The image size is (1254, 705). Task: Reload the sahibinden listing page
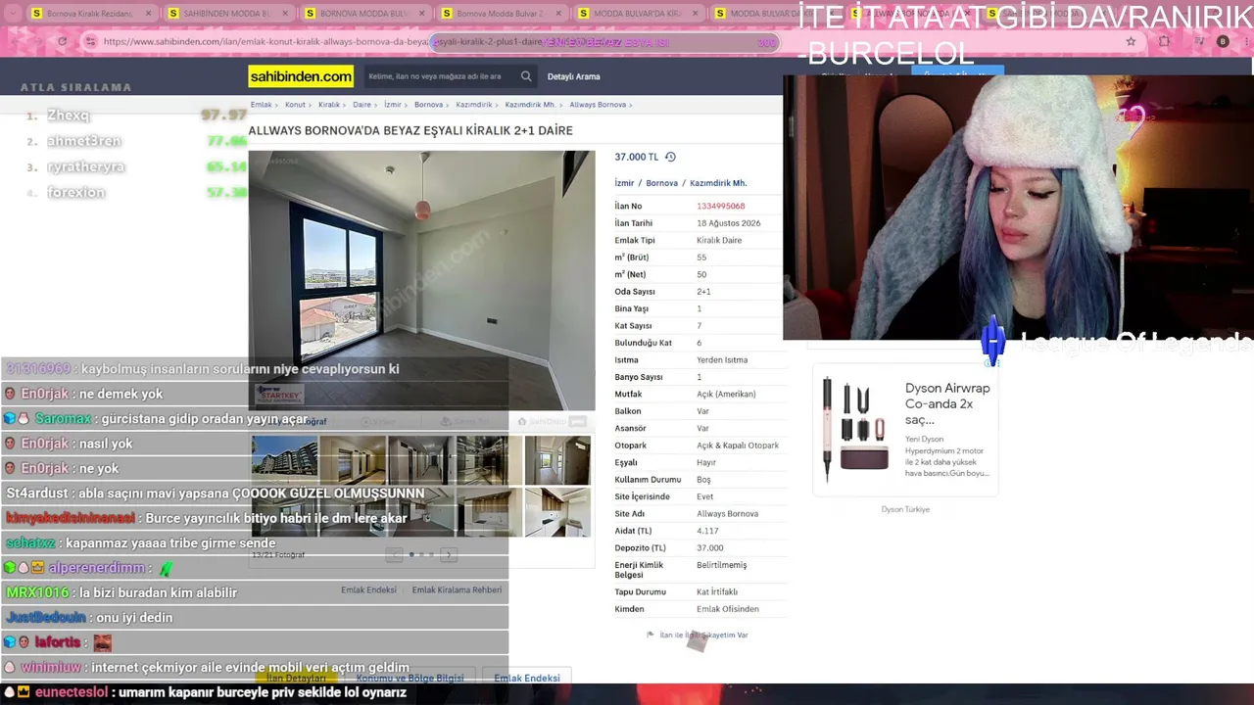click(62, 42)
